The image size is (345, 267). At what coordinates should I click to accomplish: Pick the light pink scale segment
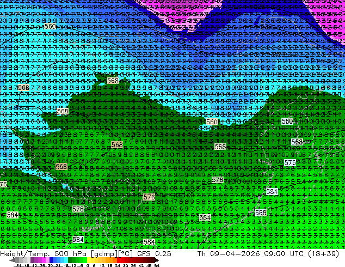[x=47, y=260]
